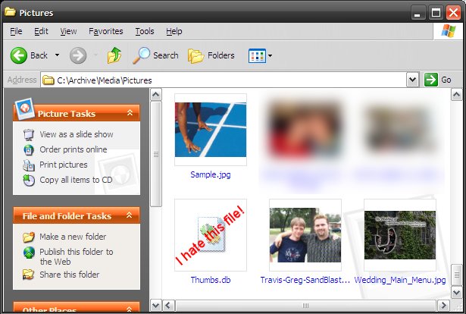466x314 pixels.
Task: Click Order prints online link
Action: click(73, 149)
